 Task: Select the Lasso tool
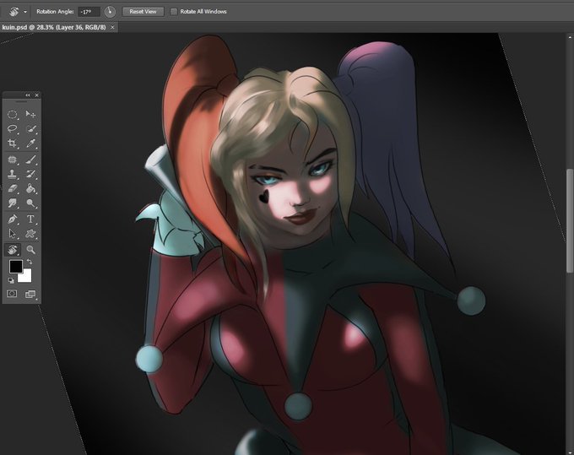click(13, 129)
